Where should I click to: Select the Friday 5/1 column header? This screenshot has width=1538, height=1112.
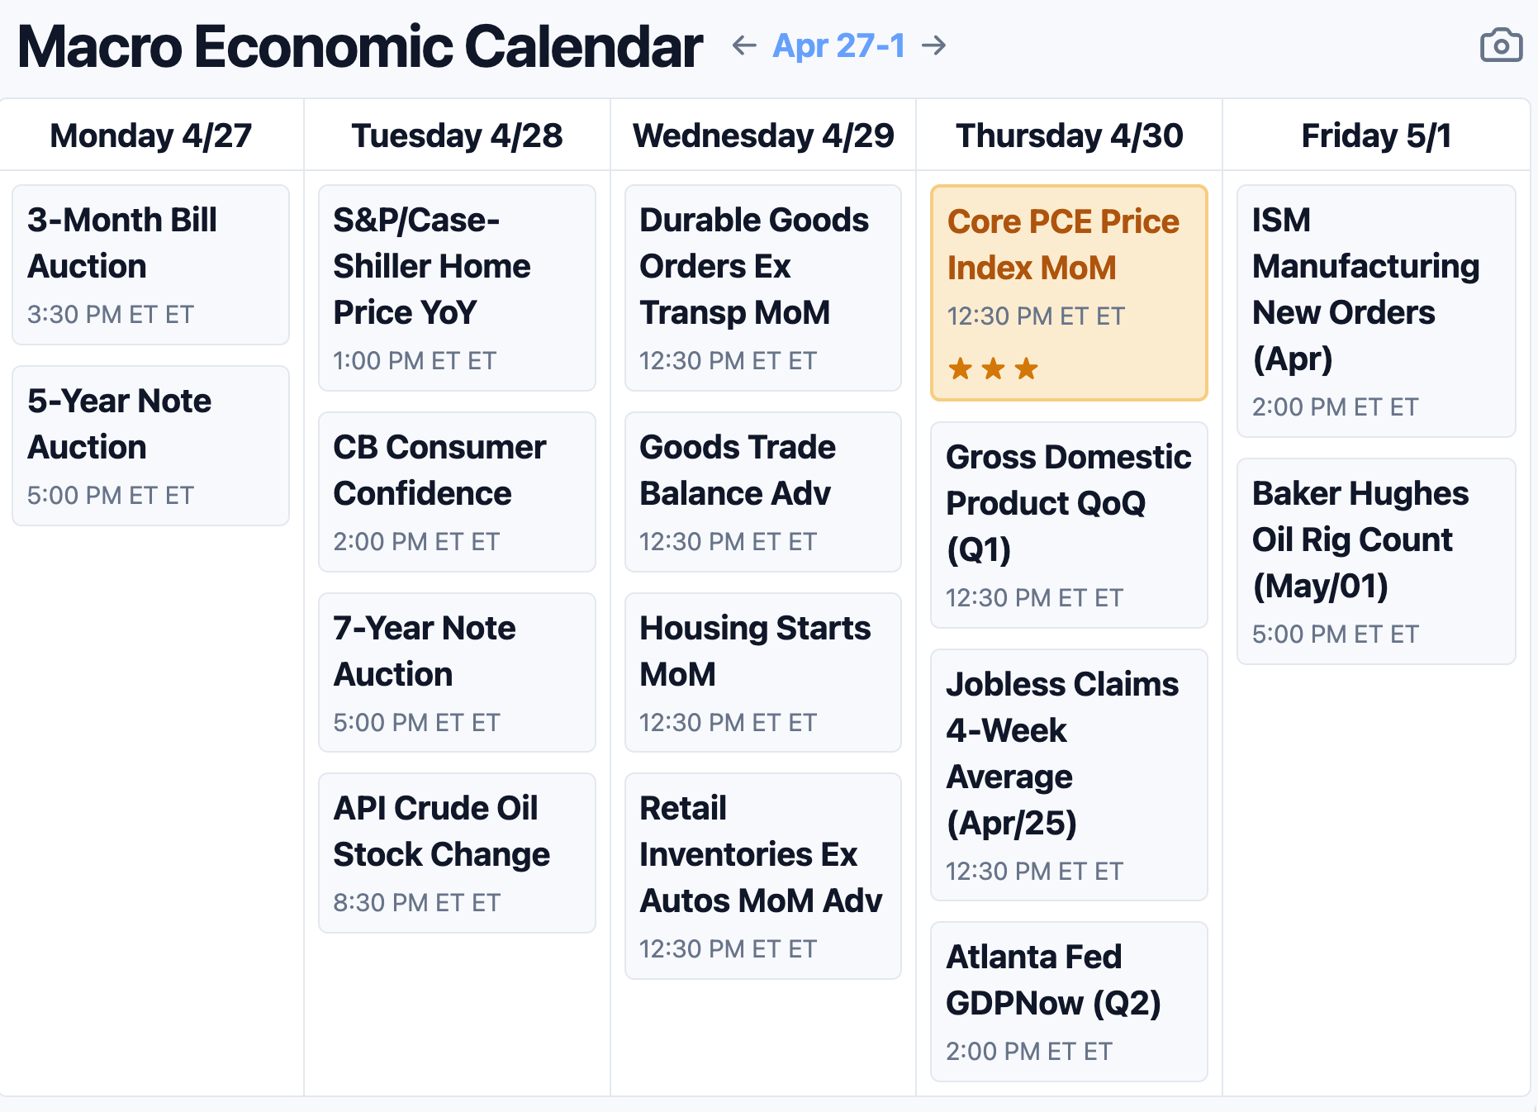pyautogui.click(x=1375, y=135)
